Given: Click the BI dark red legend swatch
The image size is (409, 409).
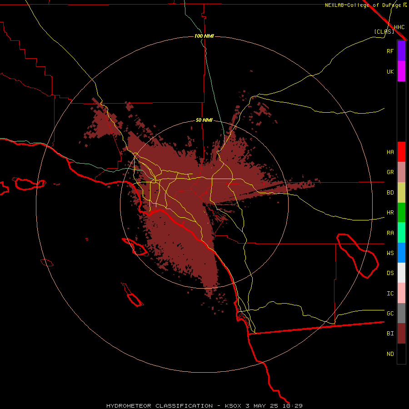Looking at the screenshot, I should (x=401, y=334).
